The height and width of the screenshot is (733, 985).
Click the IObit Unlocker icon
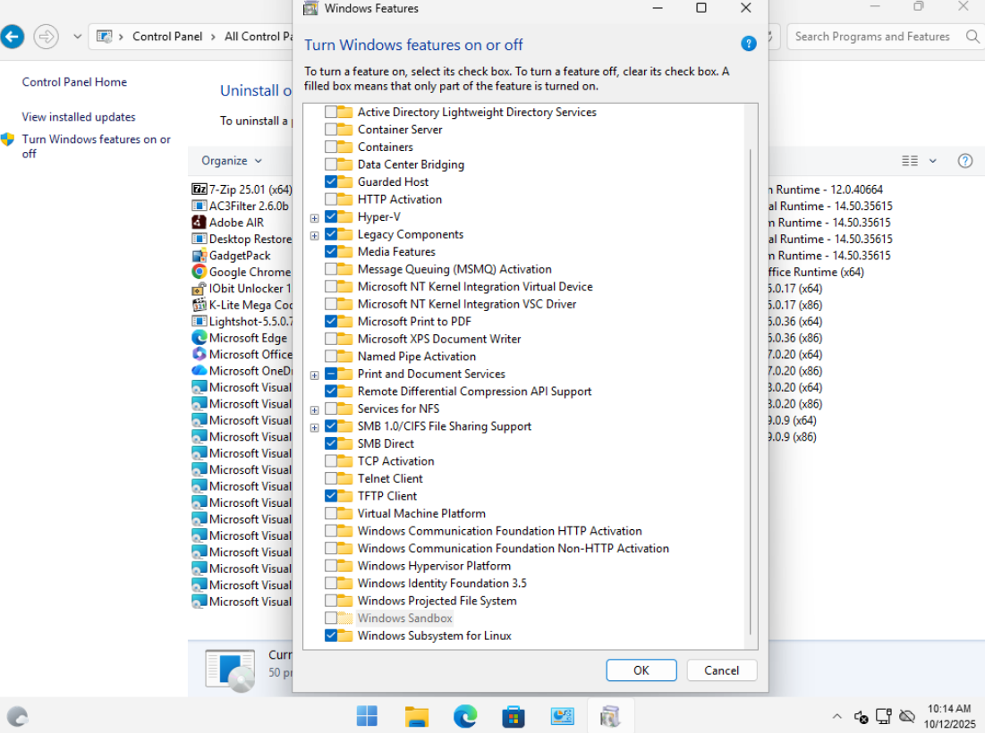point(200,288)
